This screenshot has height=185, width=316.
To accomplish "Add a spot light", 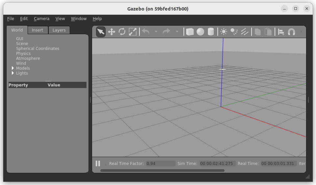I will pyautogui.click(x=234, y=32).
